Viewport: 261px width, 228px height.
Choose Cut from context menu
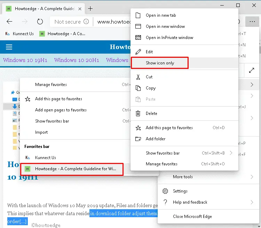click(x=184, y=77)
